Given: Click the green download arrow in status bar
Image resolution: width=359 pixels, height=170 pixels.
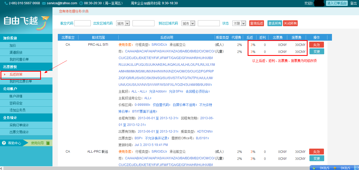Looking at the screenshot, I should pyautogui.click(x=314, y=168).
